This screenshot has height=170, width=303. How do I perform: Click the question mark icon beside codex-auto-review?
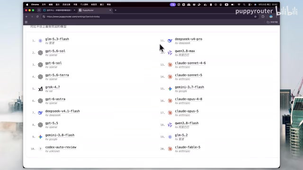(40, 149)
